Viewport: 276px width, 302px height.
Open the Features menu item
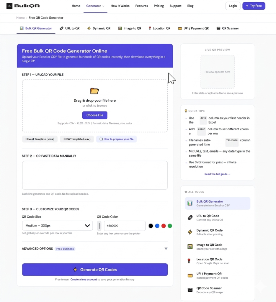141,6
